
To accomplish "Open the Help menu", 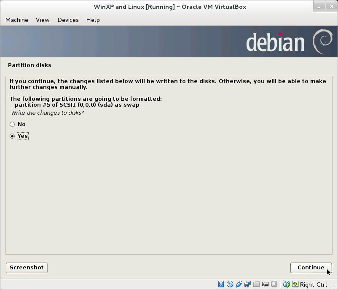I will tap(93, 20).
